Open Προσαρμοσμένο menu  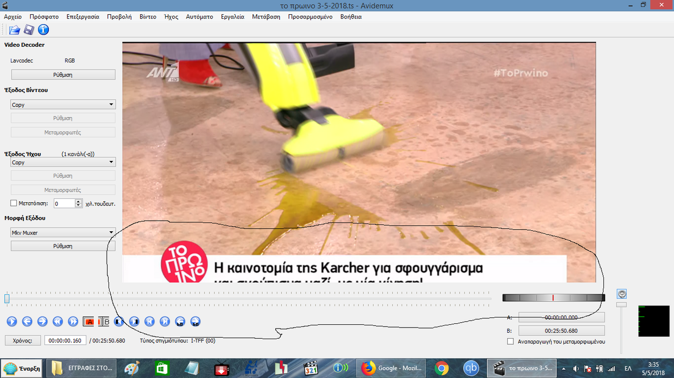[x=310, y=17]
